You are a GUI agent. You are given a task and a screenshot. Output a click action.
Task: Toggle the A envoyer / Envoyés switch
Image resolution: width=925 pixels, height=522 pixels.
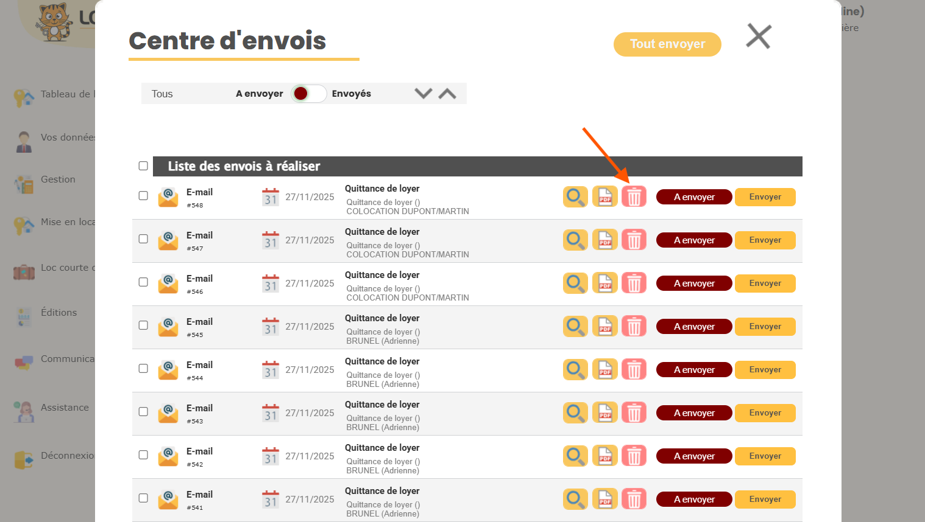pos(308,94)
